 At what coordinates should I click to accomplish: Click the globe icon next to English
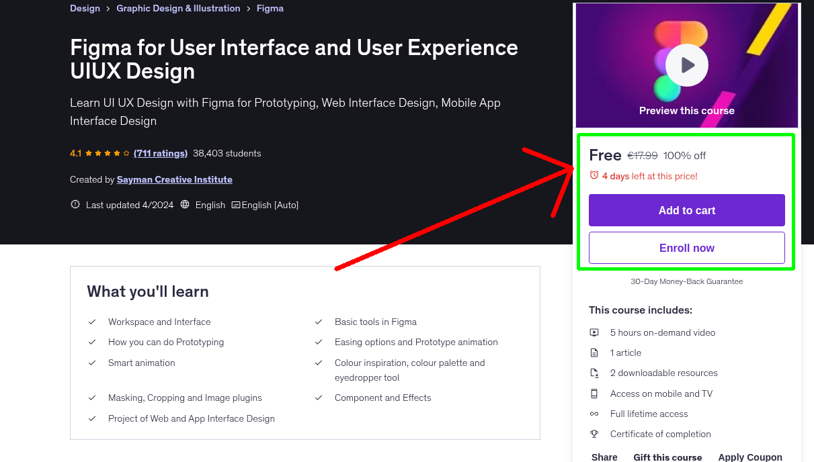(x=184, y=204)
